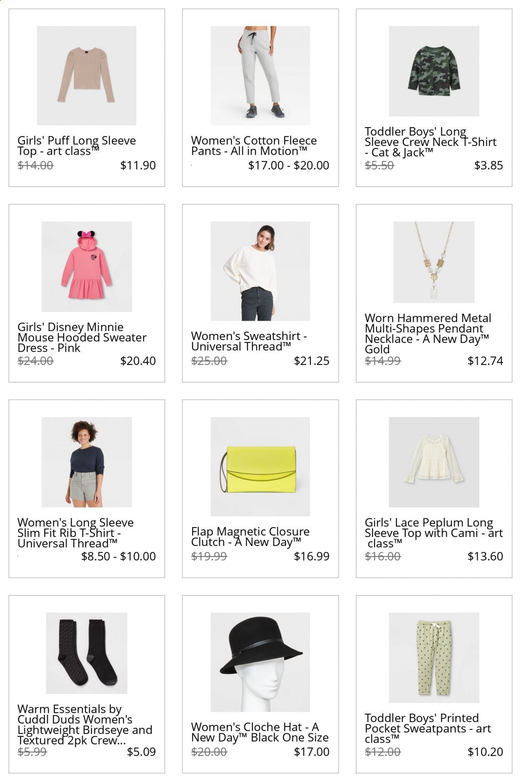Image resolution: width=521 pixels, height=782 pixels.
Task: Click the Women's Sweatshirt model photo
Action: (260, 271)
